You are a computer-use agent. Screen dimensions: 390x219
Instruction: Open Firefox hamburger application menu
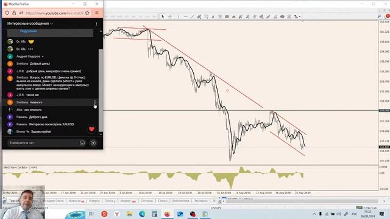[x=97, y=13]
